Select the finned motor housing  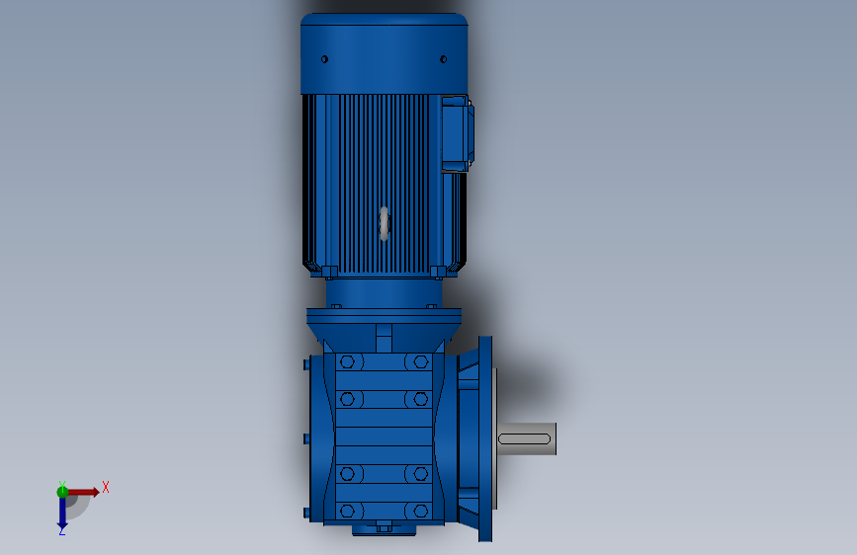384,186
